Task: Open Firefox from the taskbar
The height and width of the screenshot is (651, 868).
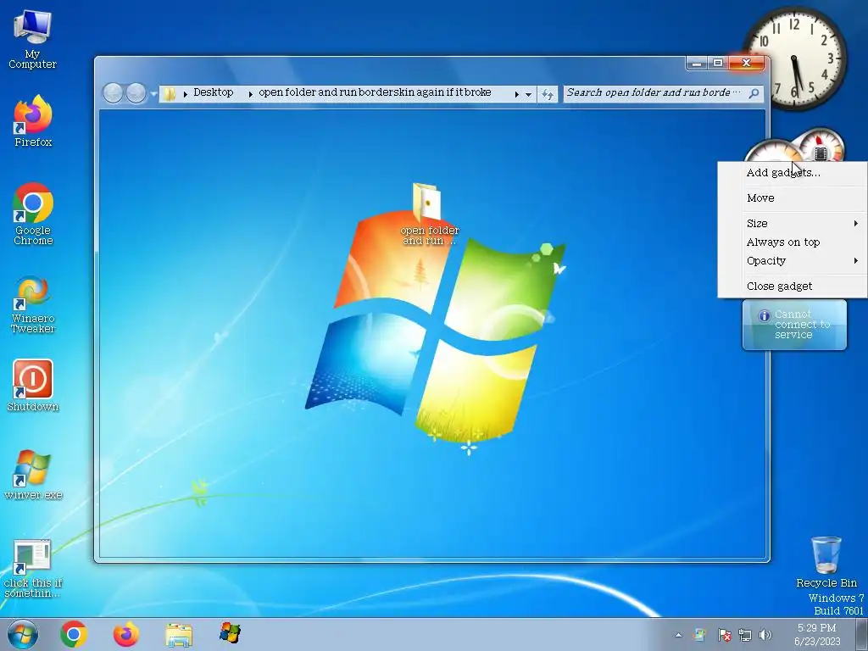Action: (x=126, y=634)
